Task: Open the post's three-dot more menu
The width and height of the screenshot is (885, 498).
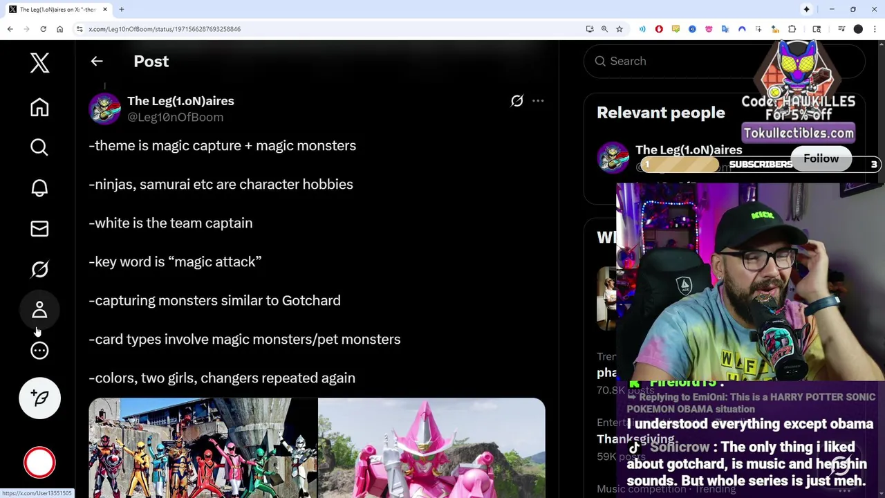Action: tap(538, 101)
